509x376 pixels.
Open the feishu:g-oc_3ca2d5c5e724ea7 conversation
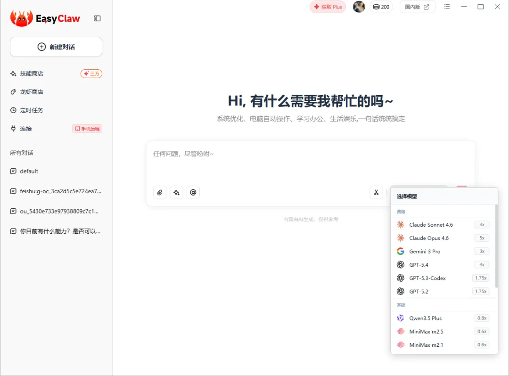coord(56,191)
